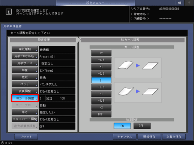This screenshot has height=145, width=194.
Task: Click the エアーブロー air blow setting
Action: click(x=25, y=105)
